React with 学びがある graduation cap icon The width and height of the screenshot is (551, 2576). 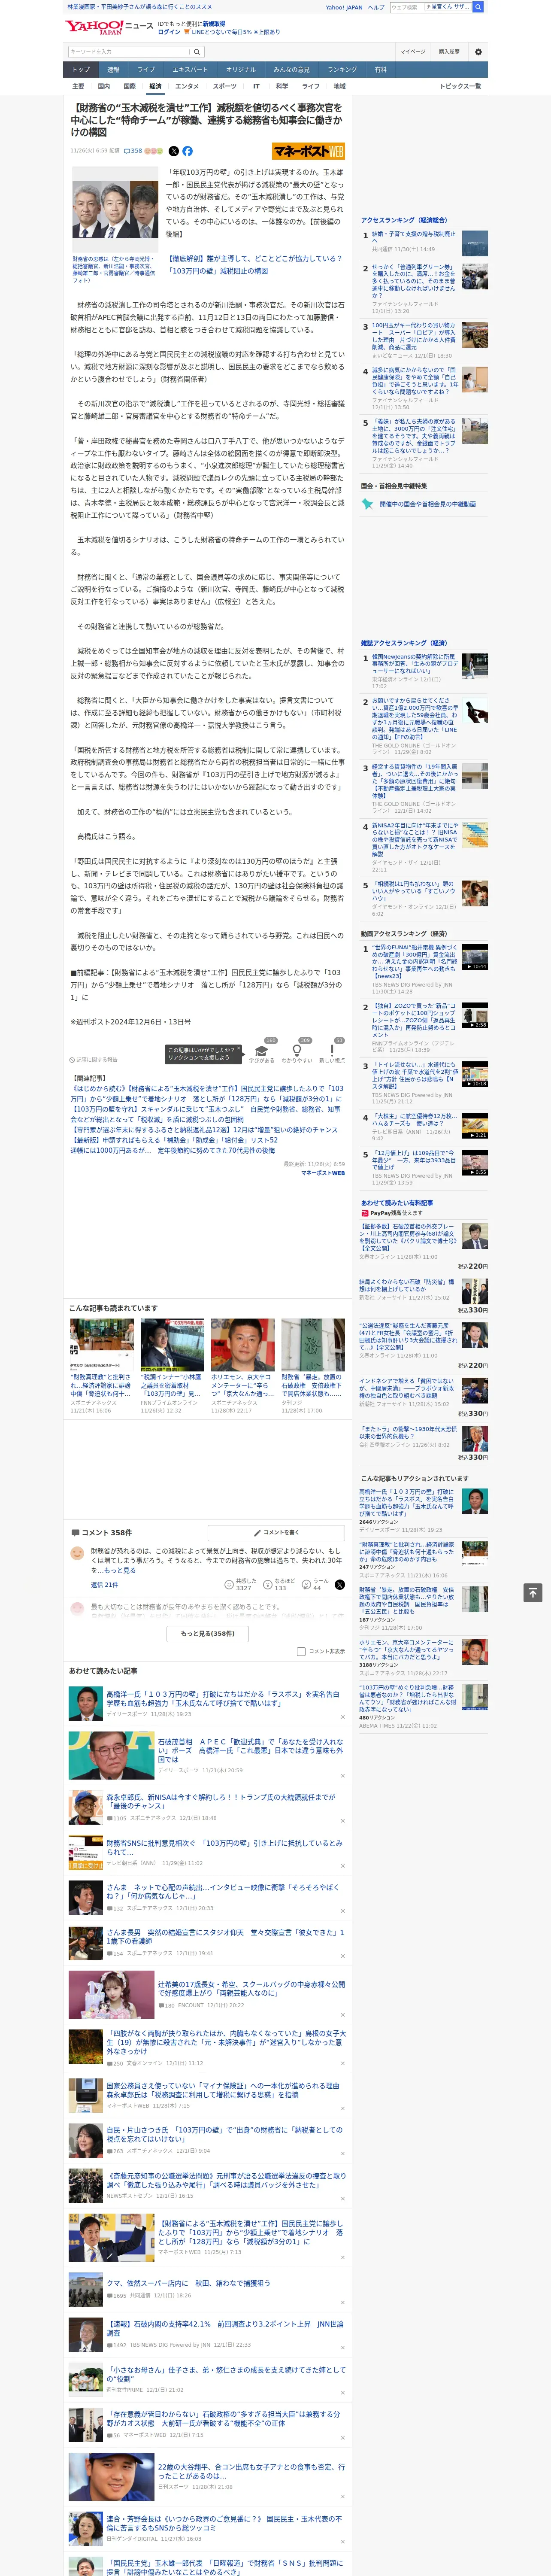pos(261,1051)
